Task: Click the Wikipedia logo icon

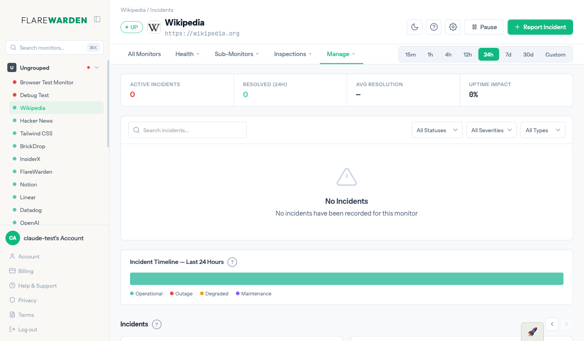Action: 154,27
